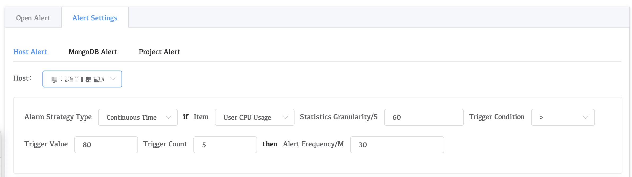Viewport: 632px width, 177px height.
Task: Focus the Trigger Count field
Action: click(225, 145)
